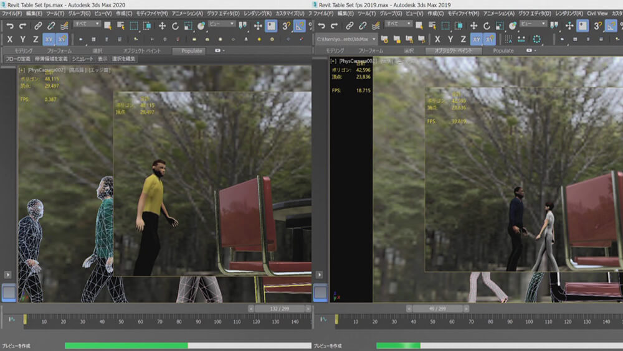Toggle Snaps Use Axis Constraints in 3ds Max 2020
The width and height of the screenshot is (623, 351).
62,39
